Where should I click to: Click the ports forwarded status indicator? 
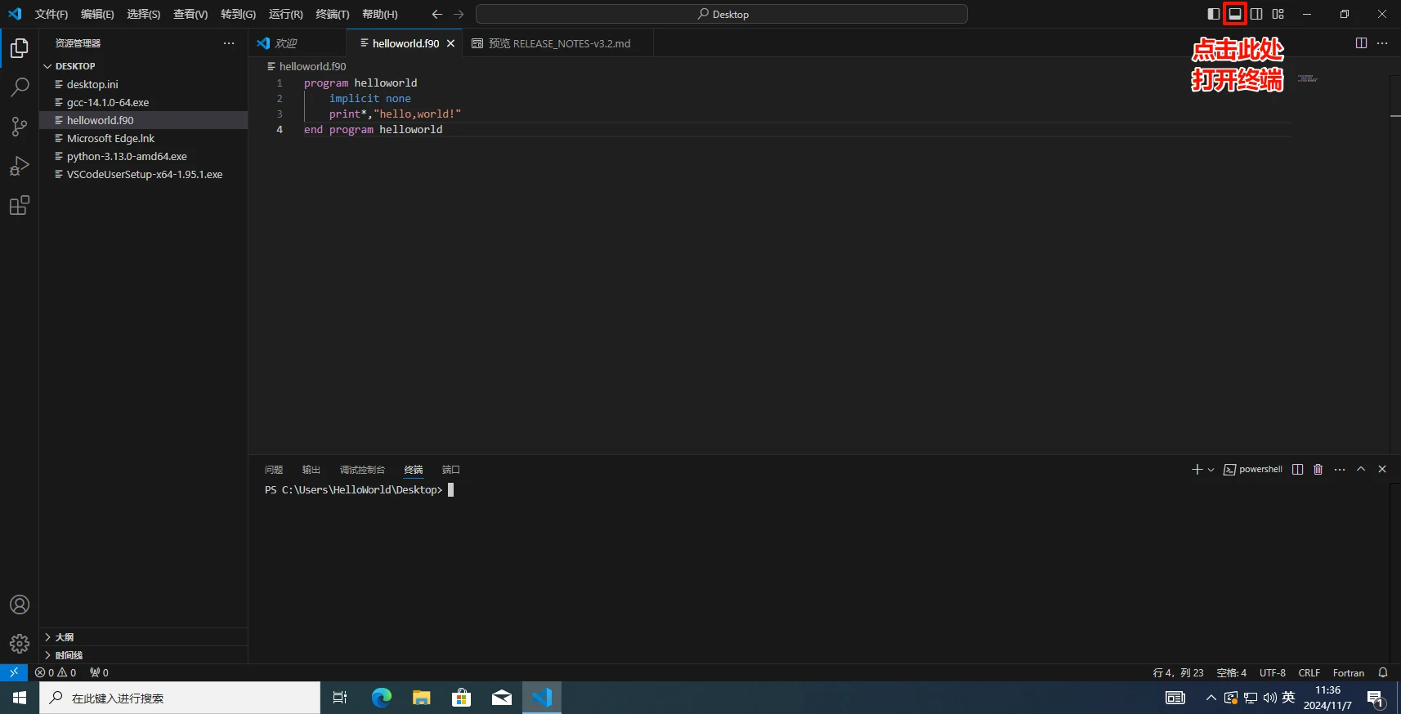(99, 672)
